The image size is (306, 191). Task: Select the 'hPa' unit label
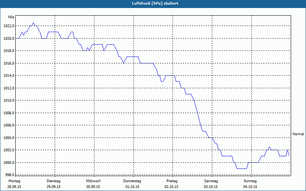(x=11, y=17)
